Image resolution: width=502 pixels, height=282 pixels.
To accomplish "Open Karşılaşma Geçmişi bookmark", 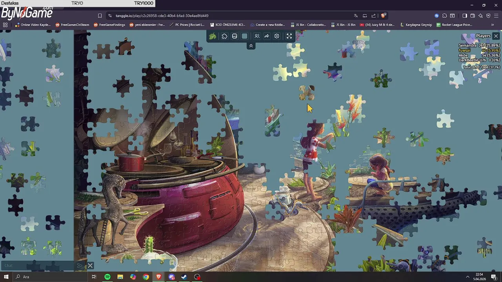I will [416, 25].
